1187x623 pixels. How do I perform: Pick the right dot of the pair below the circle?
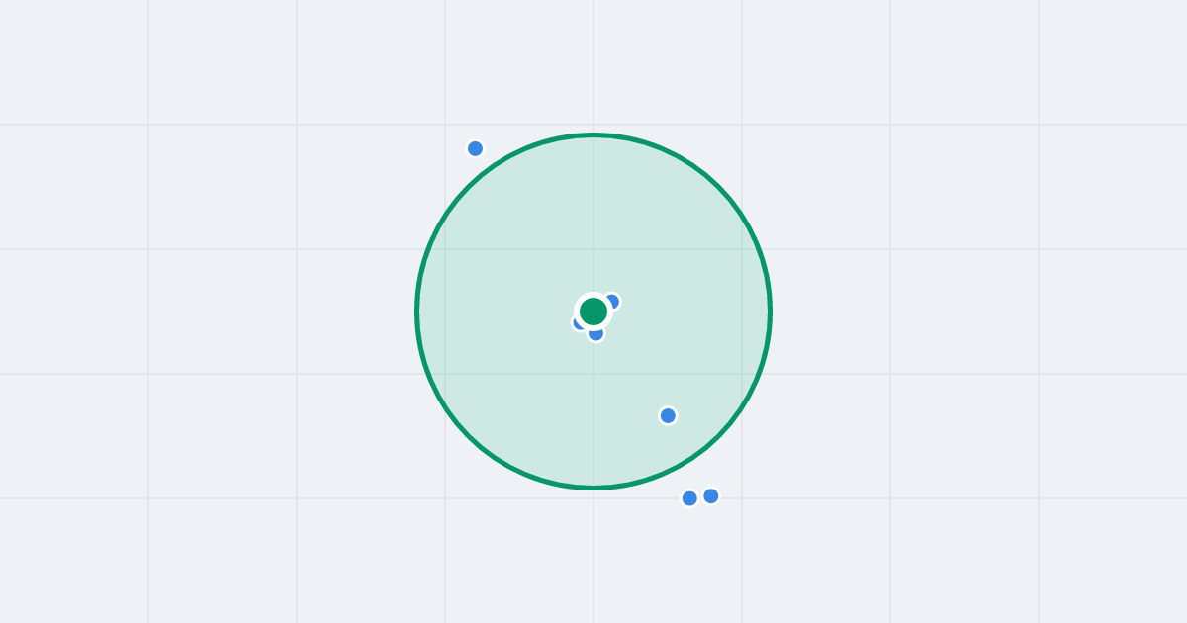click(x=711, y=496)
